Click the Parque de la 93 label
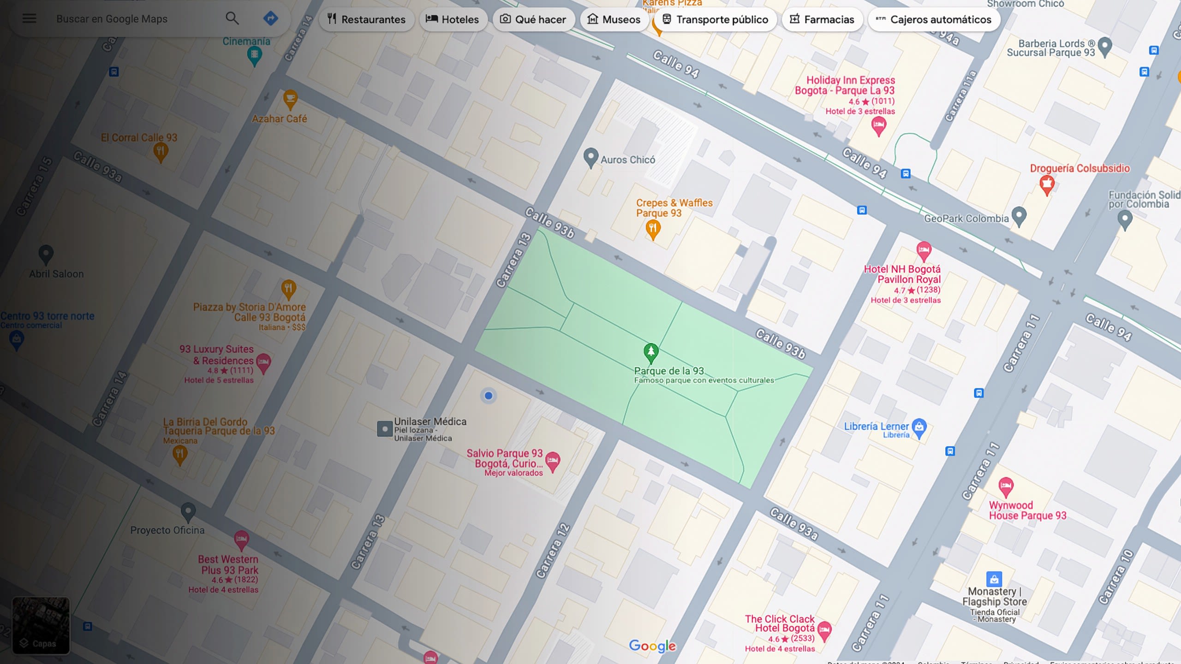The image size is (1181, 664). tap(669, 371)
